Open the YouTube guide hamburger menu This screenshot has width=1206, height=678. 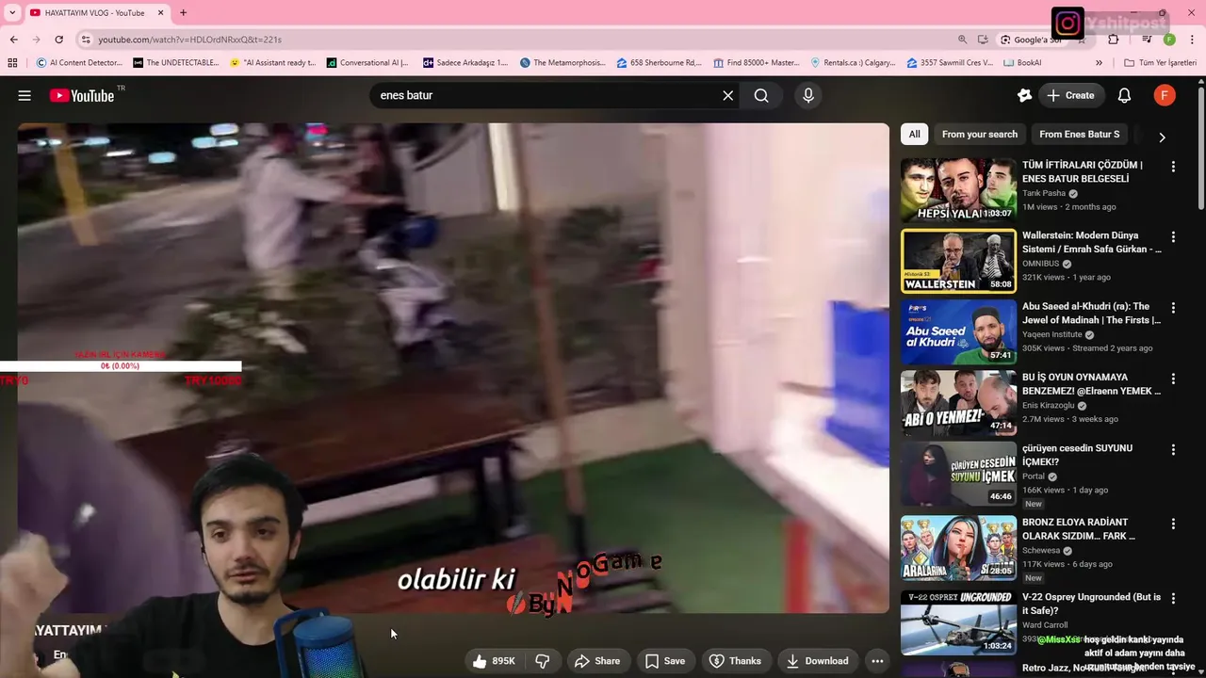tap(24, 95)
